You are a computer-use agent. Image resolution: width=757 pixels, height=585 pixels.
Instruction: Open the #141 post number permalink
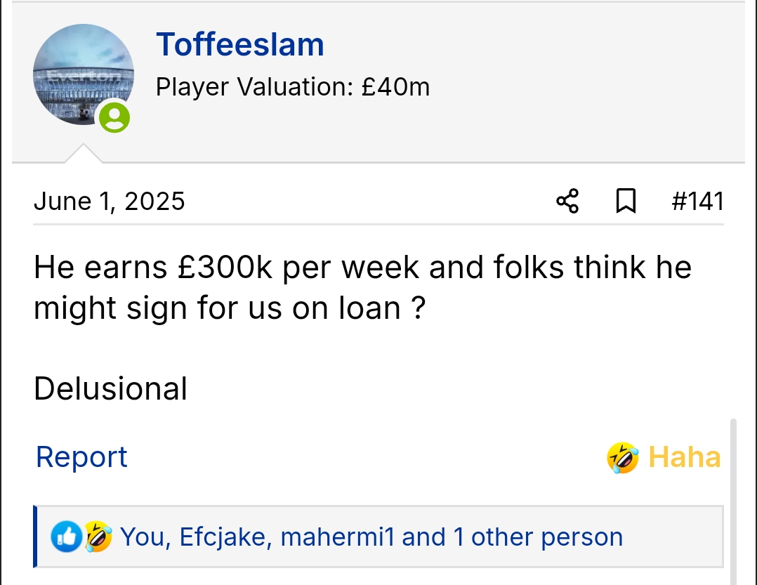tap(697, 202)
